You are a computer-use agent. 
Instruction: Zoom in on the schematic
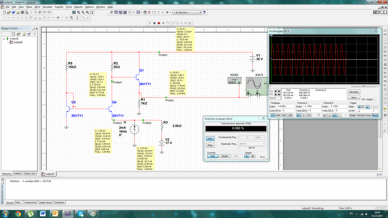point(78,12)
